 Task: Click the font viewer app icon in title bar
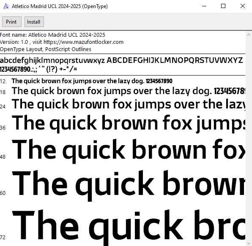6,6
